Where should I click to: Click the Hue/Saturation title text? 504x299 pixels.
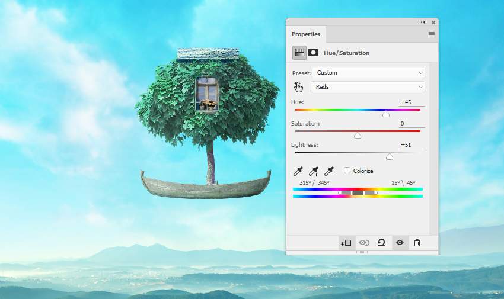click(346, 53)
